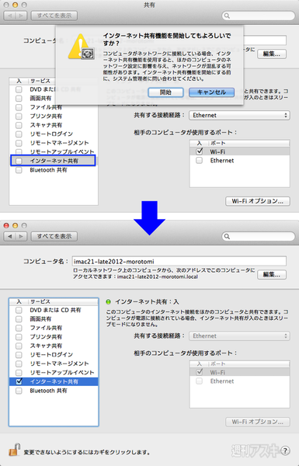Toggle ファイル共有 checkbox in the bottom window
Viewport: 299px width, 466px height.
point(19,328)
